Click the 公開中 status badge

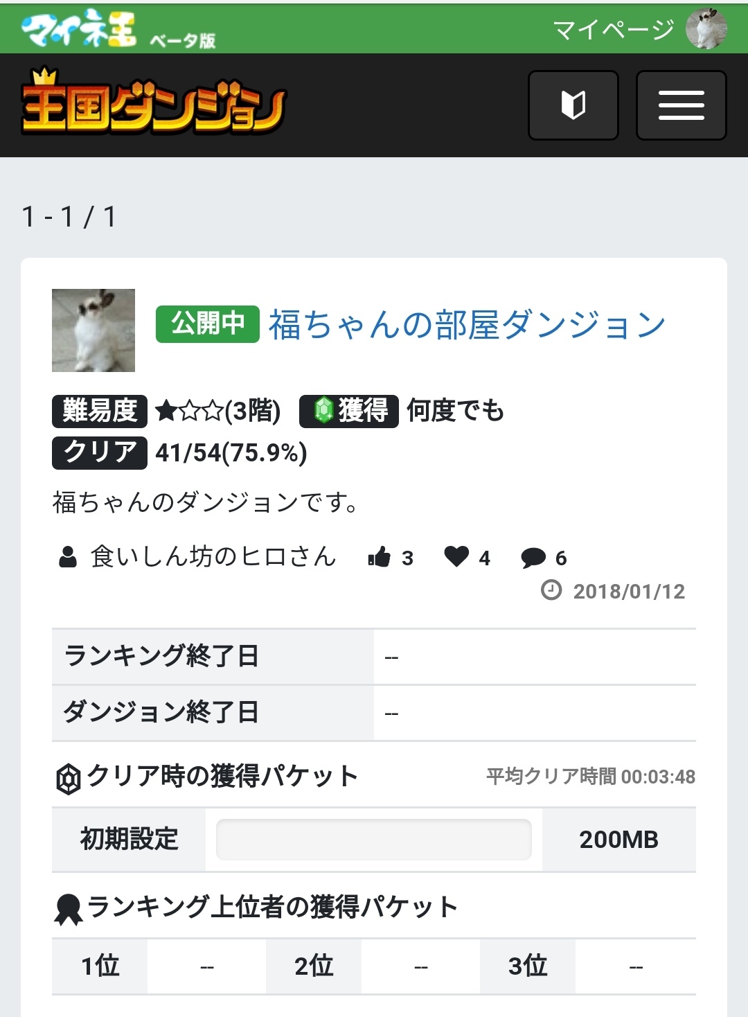pyautogui.click(x=208, y=324)
